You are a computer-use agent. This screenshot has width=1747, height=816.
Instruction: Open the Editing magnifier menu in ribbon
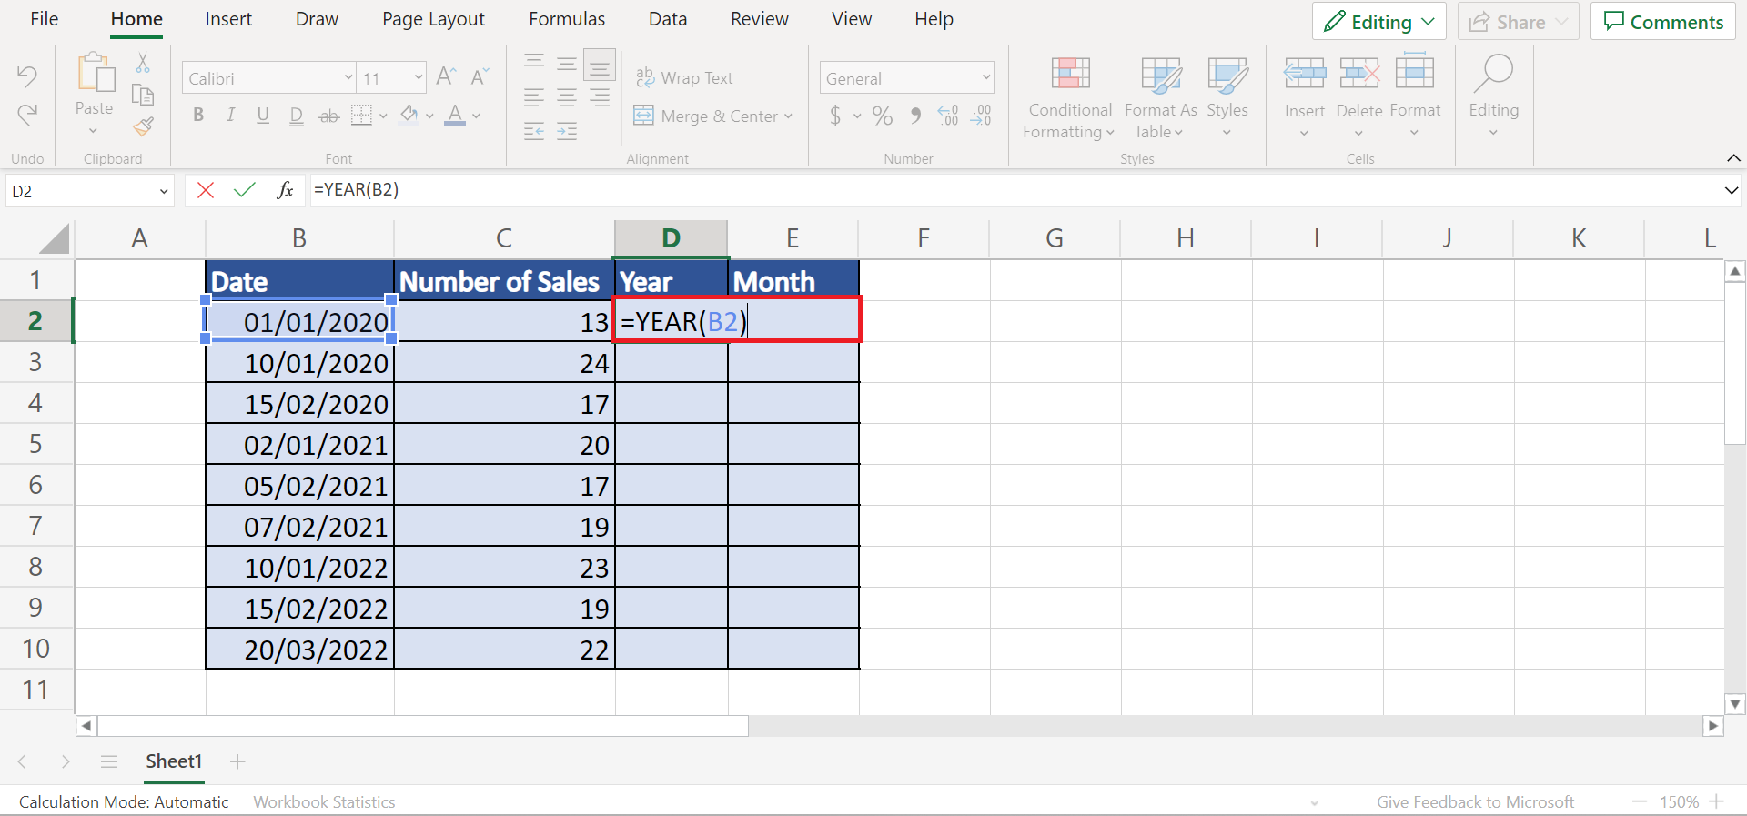point(1494,96)
